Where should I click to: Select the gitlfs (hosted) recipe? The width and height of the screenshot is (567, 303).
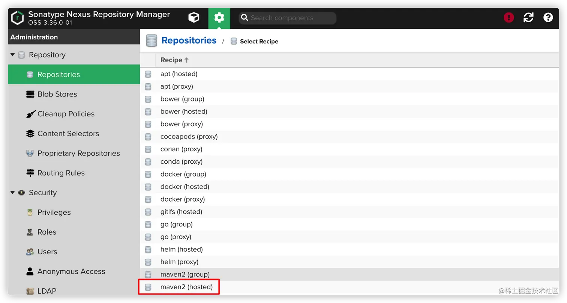pos(349,212)
